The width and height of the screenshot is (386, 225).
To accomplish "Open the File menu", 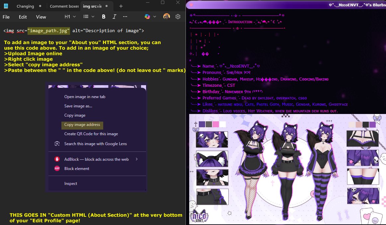I will coord(6,17).
